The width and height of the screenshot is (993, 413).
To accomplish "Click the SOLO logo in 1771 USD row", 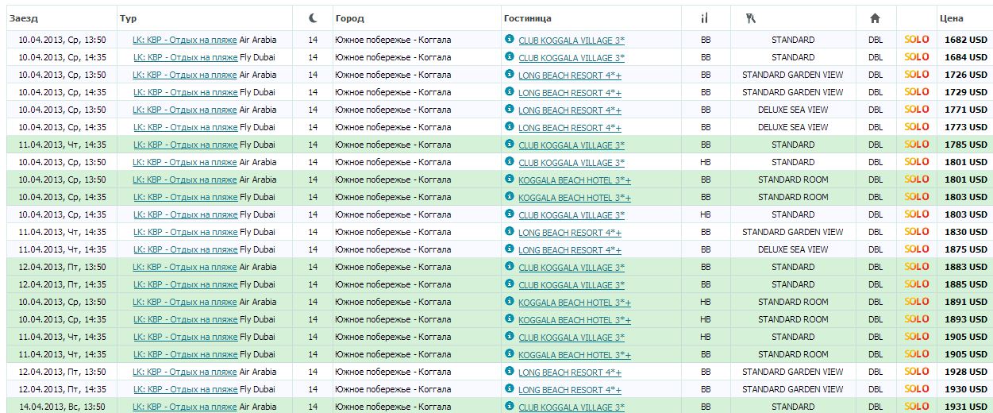I will coord(917,110).
